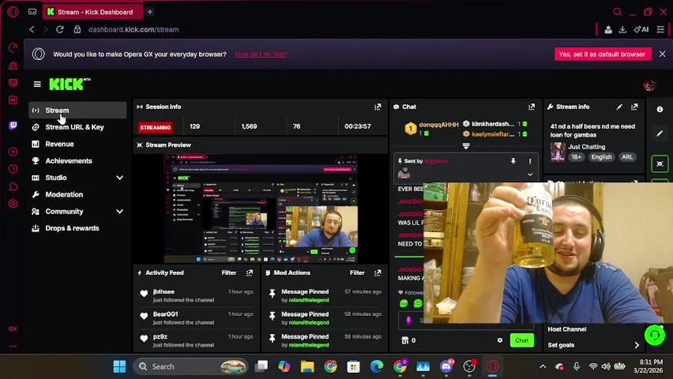This screenshot has width=673, height=379.
Task: Pop out the Chat panel
Action: coord(531,107)
